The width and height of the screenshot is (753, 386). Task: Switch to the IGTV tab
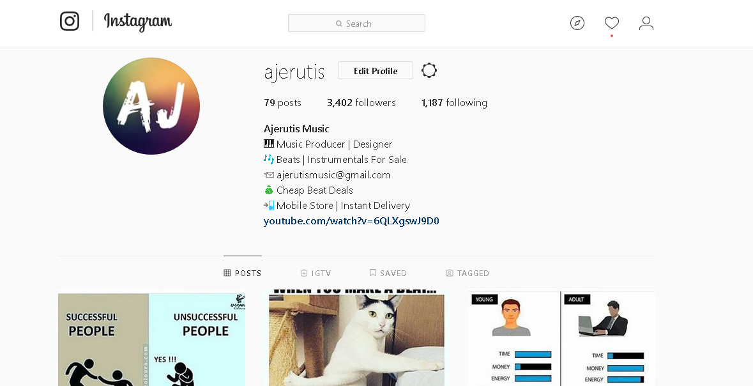click(x=316, y=273)
